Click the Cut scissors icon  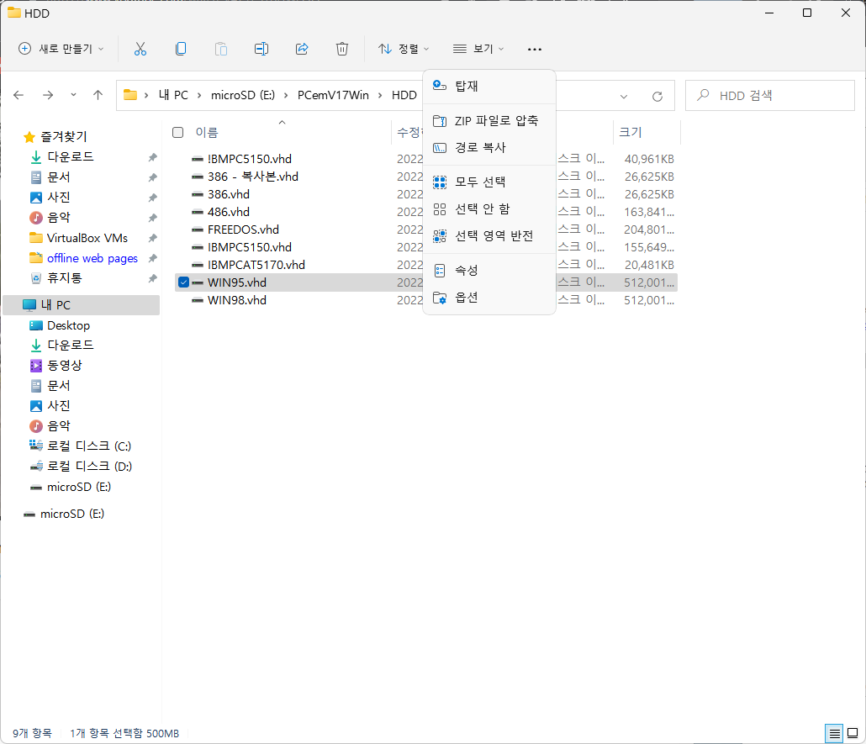[x=140, y=49]
